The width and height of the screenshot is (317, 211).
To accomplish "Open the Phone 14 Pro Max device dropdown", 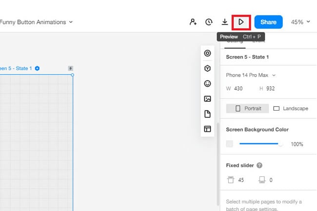I will coord(251,75).
